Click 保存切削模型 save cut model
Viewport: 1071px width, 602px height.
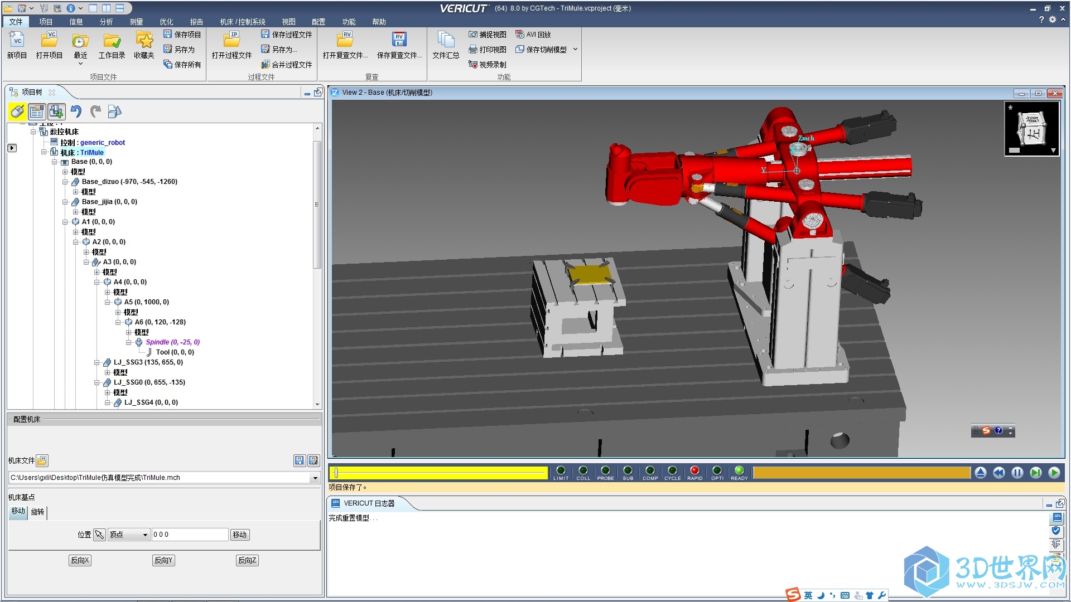[541, 50]
